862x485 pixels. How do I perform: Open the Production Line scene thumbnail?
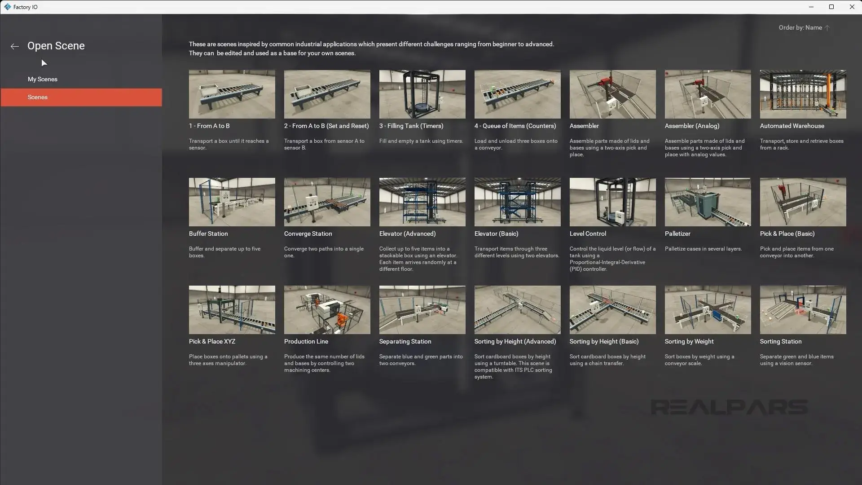pos(327,309)
